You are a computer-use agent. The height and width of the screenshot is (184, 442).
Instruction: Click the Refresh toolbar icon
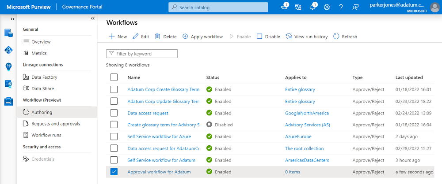[x=336, y=37]
